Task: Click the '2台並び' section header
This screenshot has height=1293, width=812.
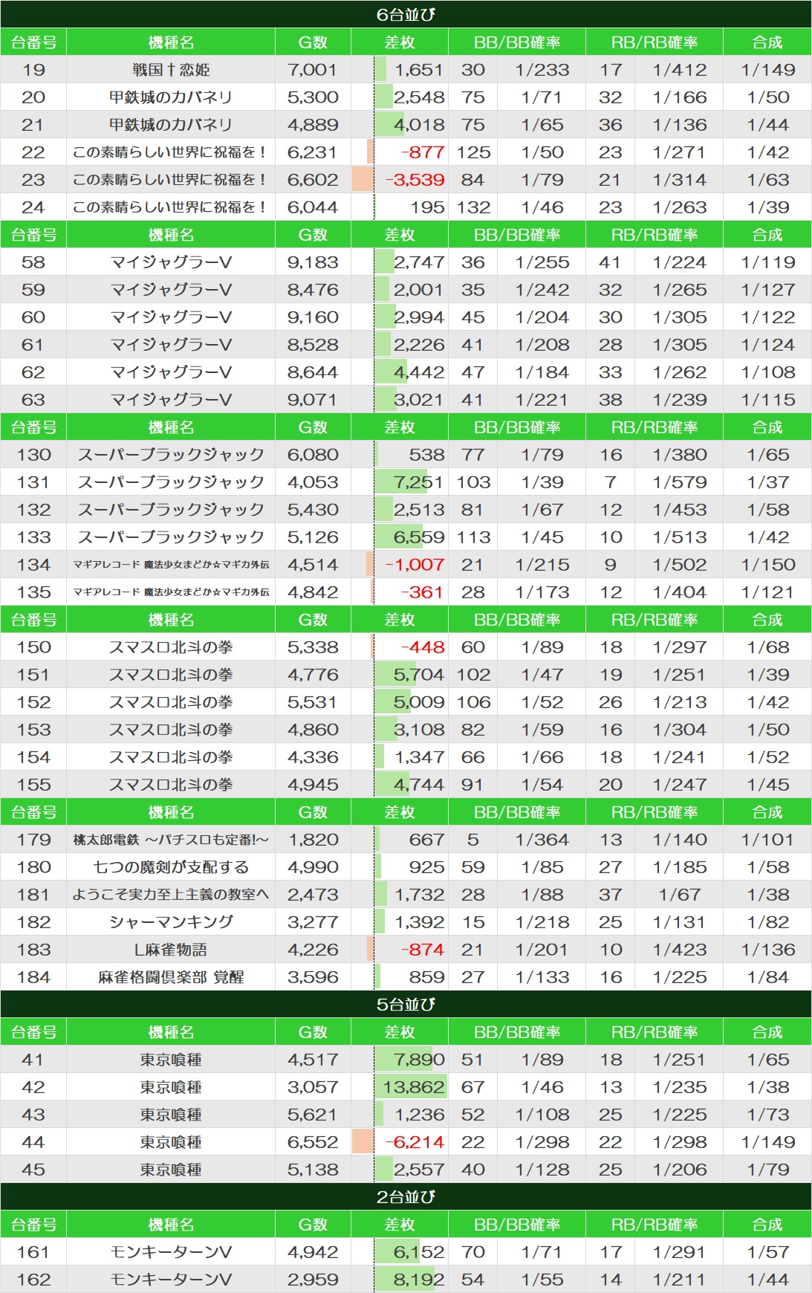Action: point(406,1196)
